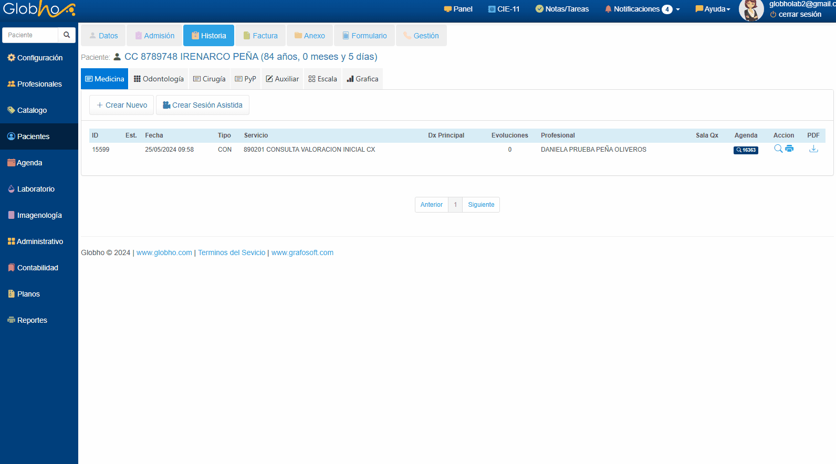This screenshot has height=464, width=836.
Task: Switch to the Odontología tab
Action: (x=159, y=79)
